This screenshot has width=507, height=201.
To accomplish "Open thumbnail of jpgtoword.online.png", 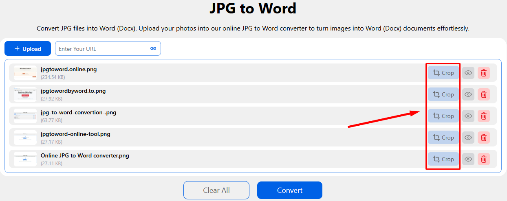I will 25,73.
